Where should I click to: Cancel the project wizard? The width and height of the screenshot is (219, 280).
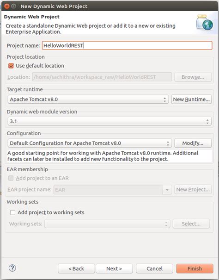154,268
